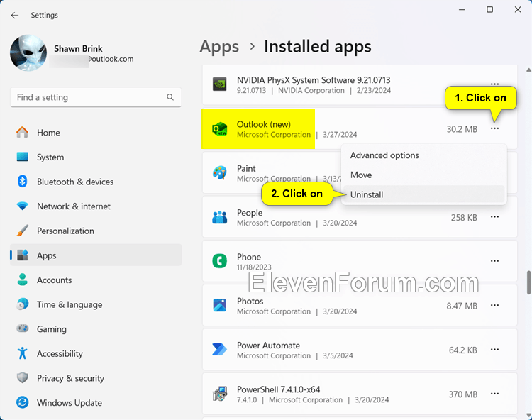Viewport: 532px width, 420px height.
Task: Open more options for Photos
Action: click(494, 305)
